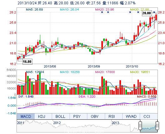Click the star marker right of 28.00 label
This screenshot has width=165, height=134.
(154, 12)
